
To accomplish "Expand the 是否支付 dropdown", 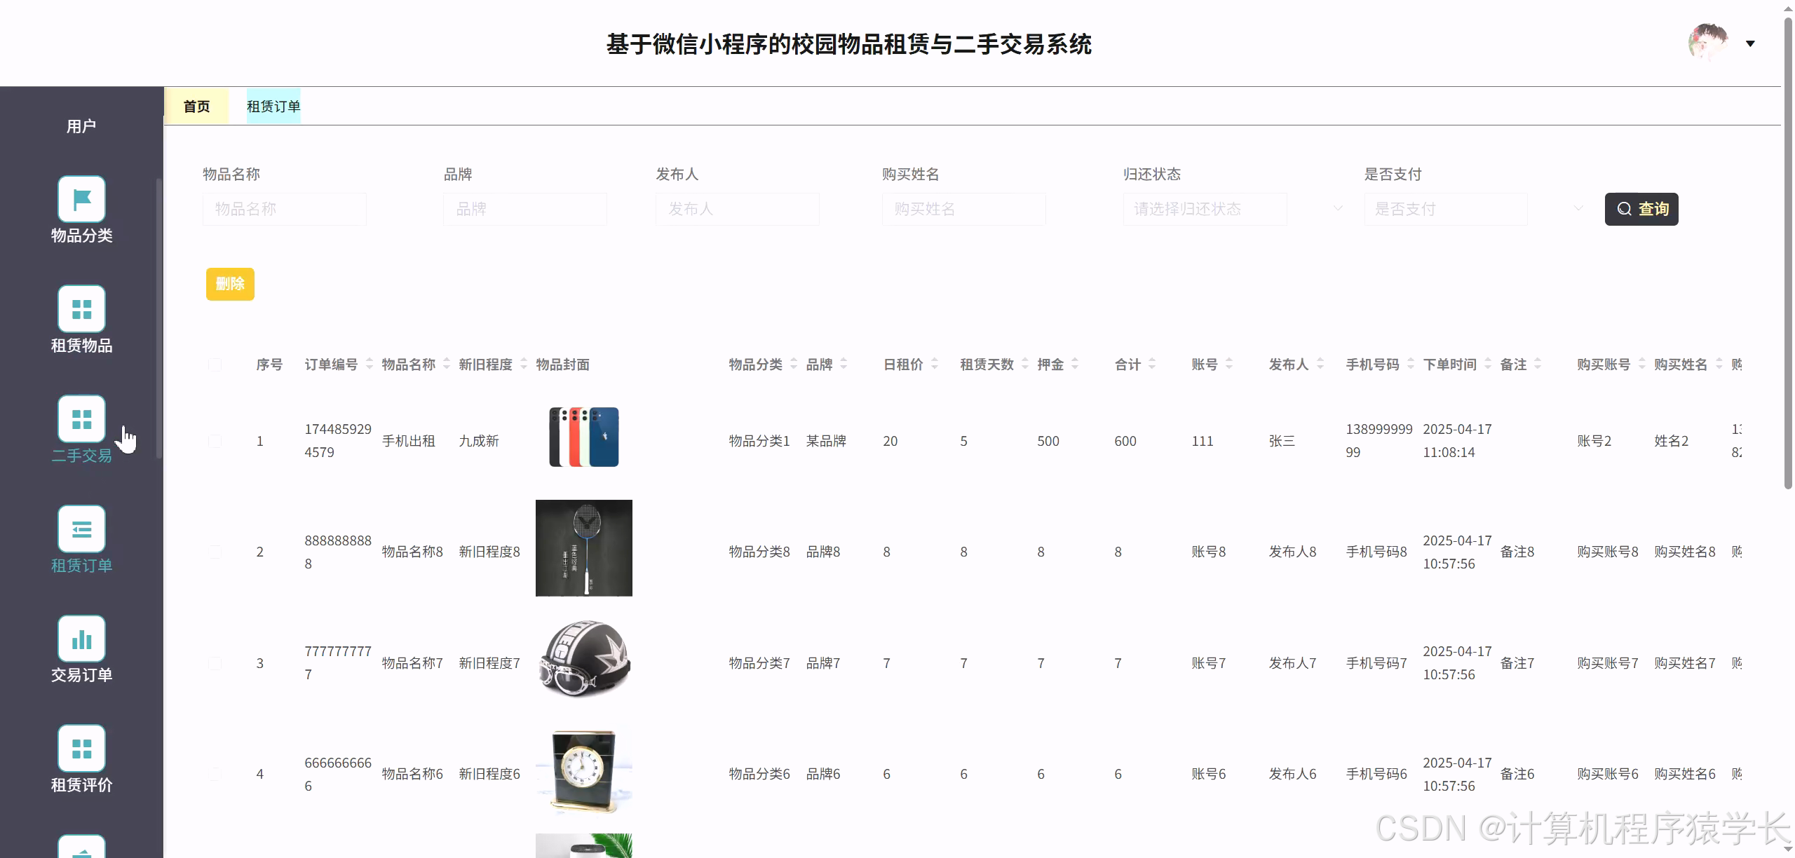I will pos(1447,208).
